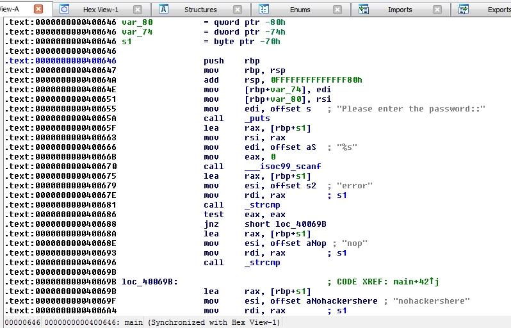Follow the _puts call target
Image resolution: width=511 pixels, height=328 pixels.
(257, 119)
